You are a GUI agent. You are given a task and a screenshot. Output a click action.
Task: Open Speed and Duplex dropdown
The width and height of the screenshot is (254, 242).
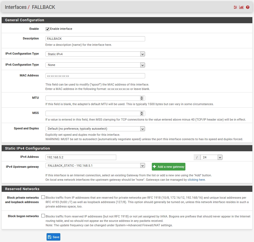tap(95, 129)
